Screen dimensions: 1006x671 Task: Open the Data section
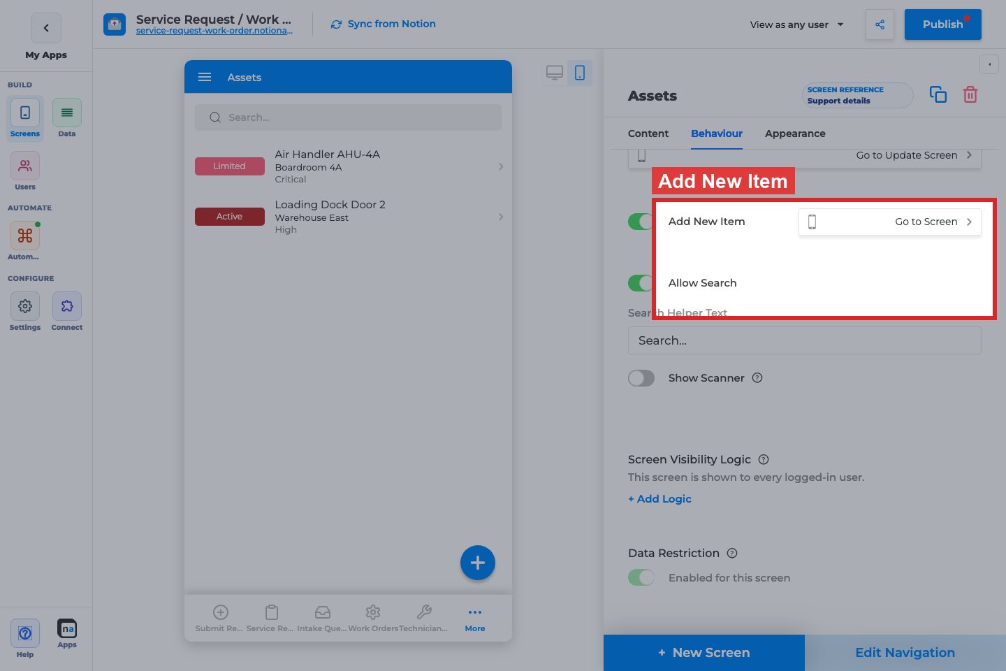click(x=67, y=118)
